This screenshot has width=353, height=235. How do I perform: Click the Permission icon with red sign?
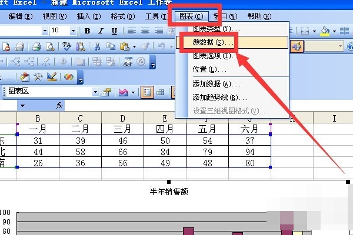[x=6, y=46]
